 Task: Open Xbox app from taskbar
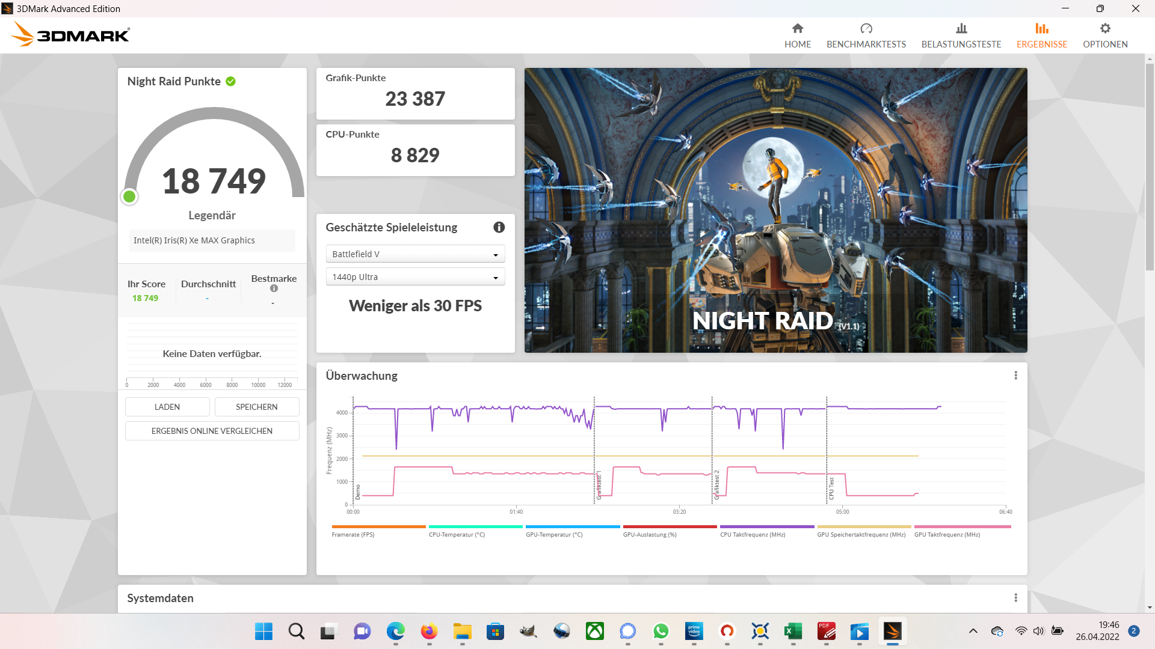(594, 631)
